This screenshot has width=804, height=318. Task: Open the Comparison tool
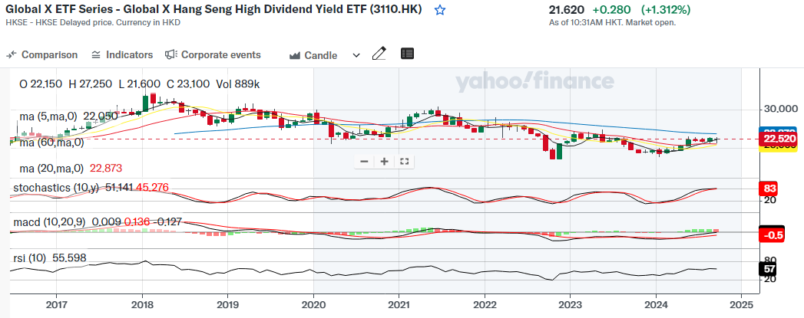pyautogui.click(x=42, y=54)
